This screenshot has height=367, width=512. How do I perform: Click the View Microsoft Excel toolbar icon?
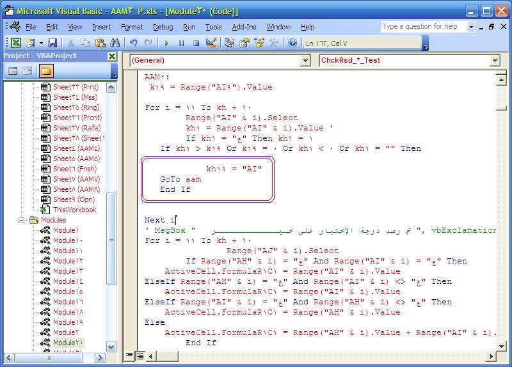pyautogui.click(x=15, y=43)
